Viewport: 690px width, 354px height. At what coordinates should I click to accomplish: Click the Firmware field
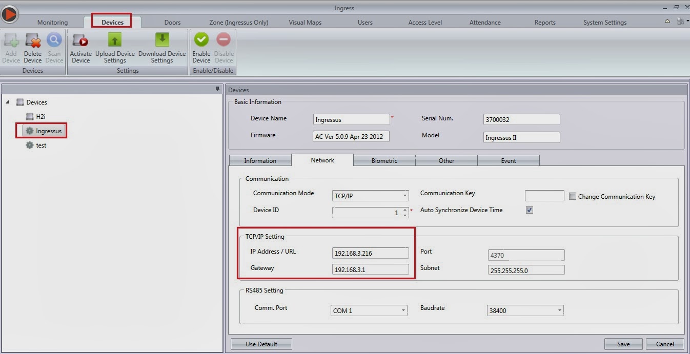coord(351,137)
